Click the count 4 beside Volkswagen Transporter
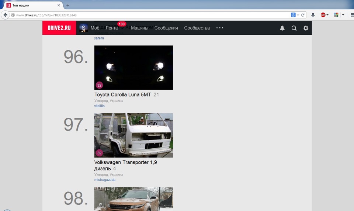The height and width of the screenshot is (211, 354). pos(114,169)
